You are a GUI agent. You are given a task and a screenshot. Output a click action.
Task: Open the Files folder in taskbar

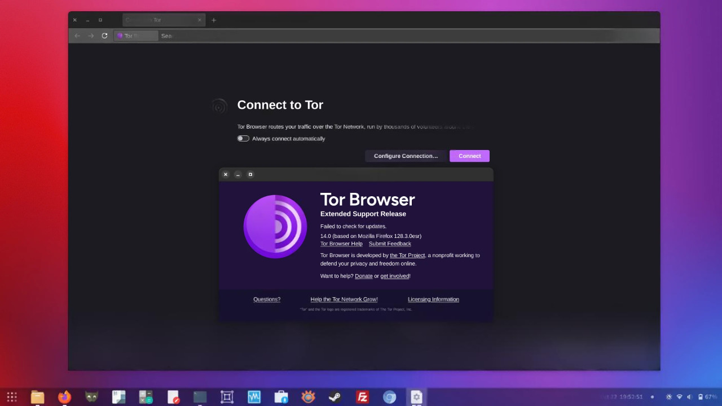click(x=37, y=397)
